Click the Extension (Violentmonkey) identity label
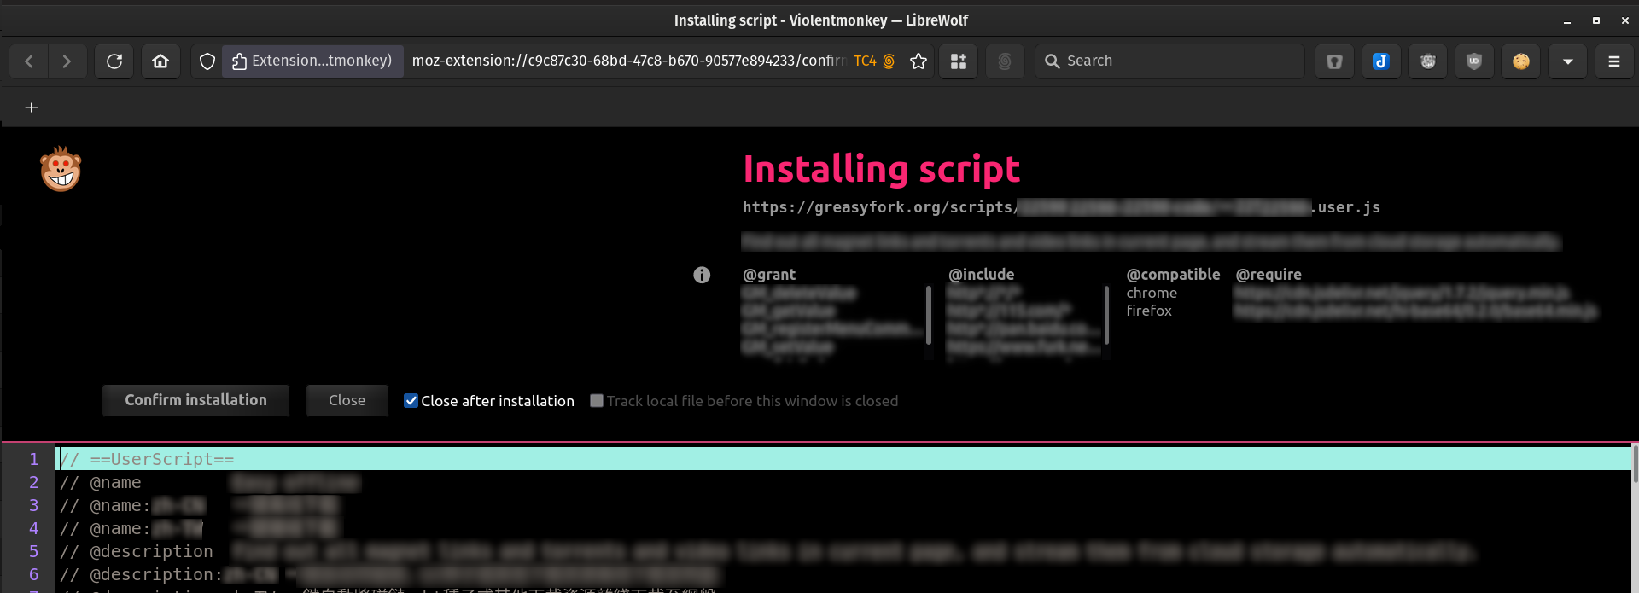Viewport: 1639px width, 593px height. (312, 61)
